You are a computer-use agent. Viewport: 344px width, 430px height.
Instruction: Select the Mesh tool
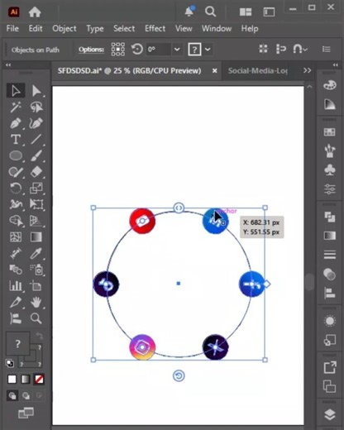[16, 236]
